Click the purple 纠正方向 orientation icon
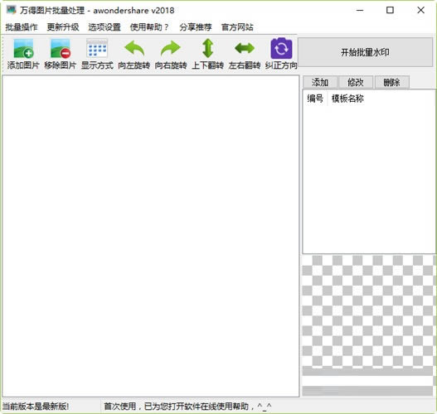This screenshot has width=437, height=414. [x=281, y=49]
